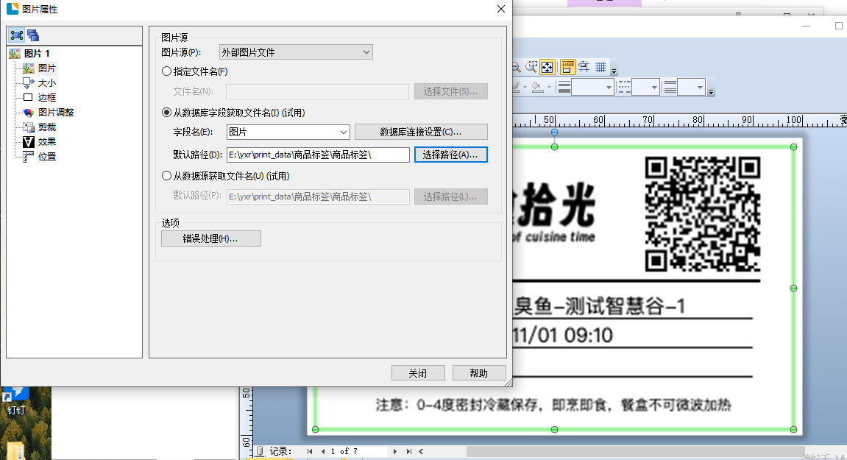Image resolution: width=847 pixels, height=460 pixels.
Task: Click the 选择路径(A) browse button
Action: [450, 155]
